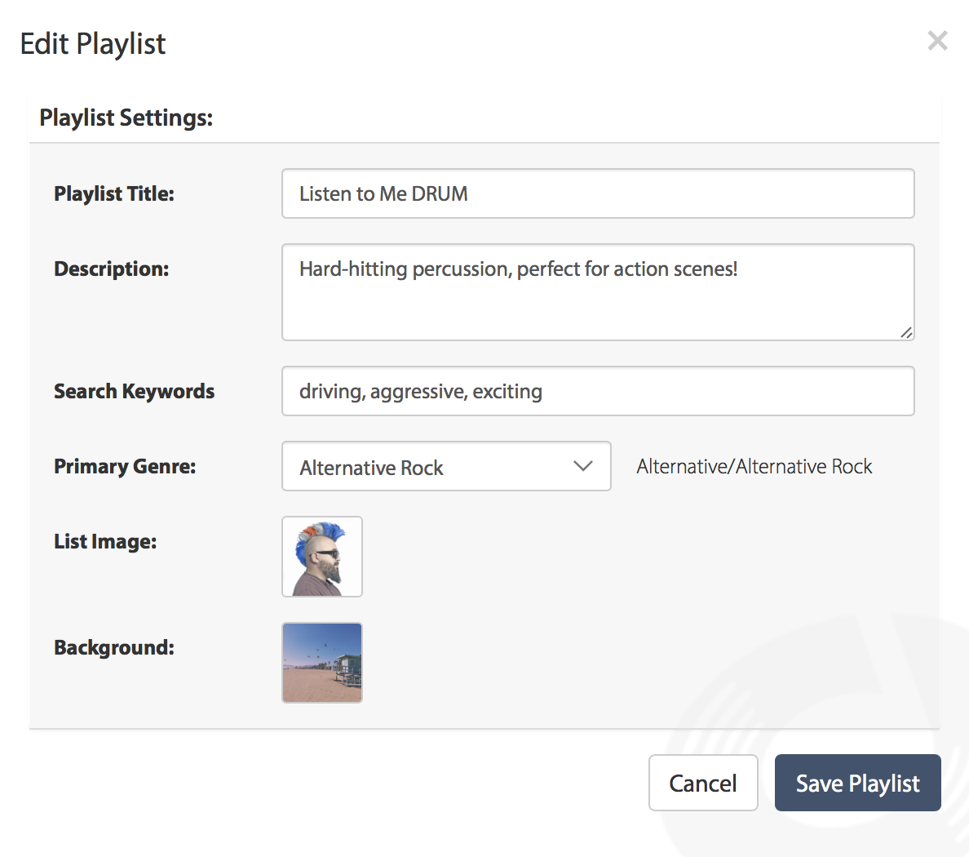Click the Save Playlist button
This screenshot has width=969, height=857.
[858, 783]
